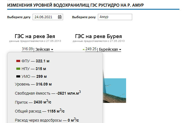Click the ФПУ value 322.1 м
The image size is (185, 123).
[43, 61]
